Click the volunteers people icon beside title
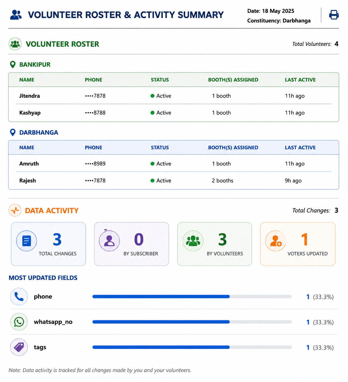348x382 pixels. tap(16, 15)
